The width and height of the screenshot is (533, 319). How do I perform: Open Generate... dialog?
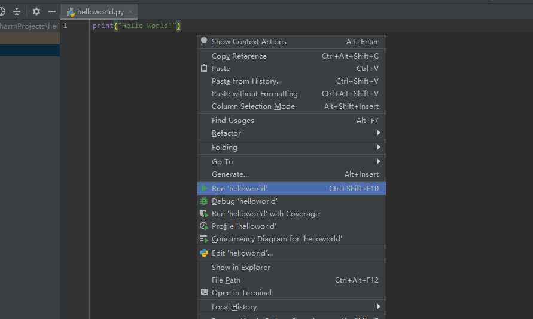[x=292, y=174]
